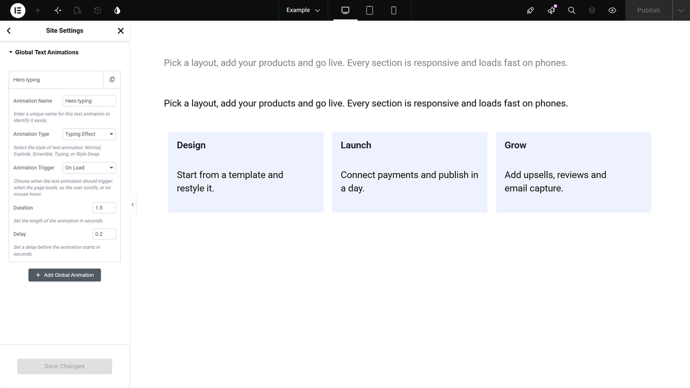Click the Launch card heading
This screenshot has height=388, width=690.
pos(356,145)
